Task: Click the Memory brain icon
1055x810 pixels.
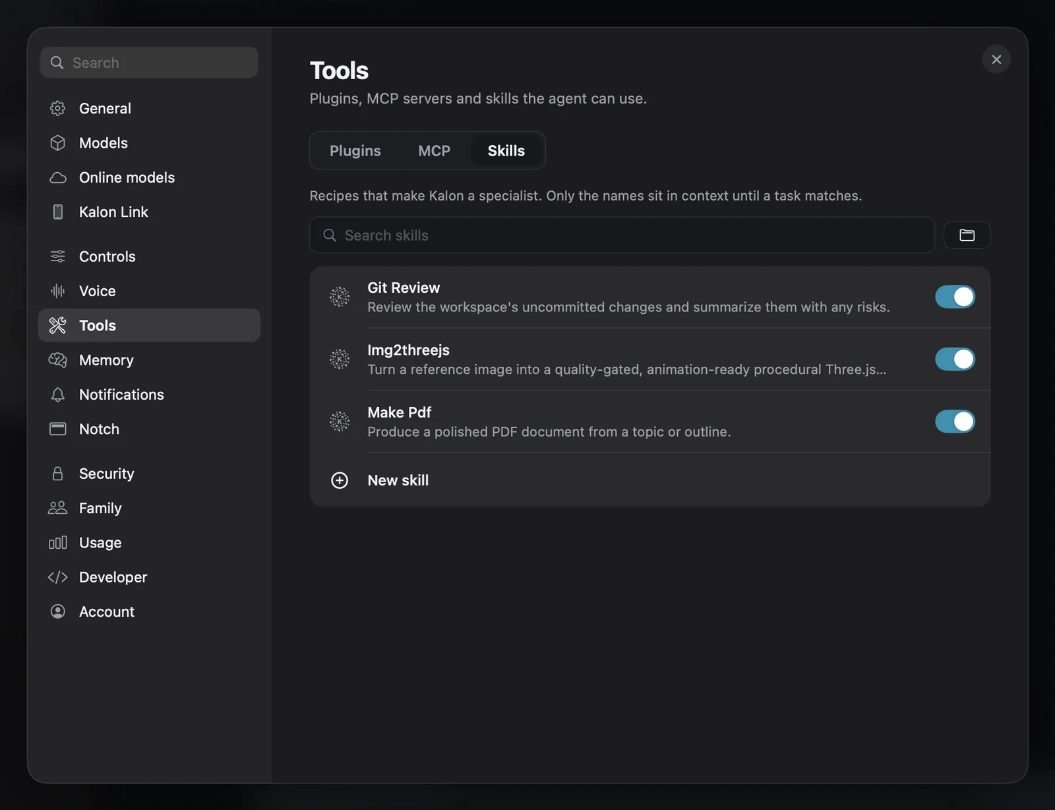Action: click(x=58, y=360)
